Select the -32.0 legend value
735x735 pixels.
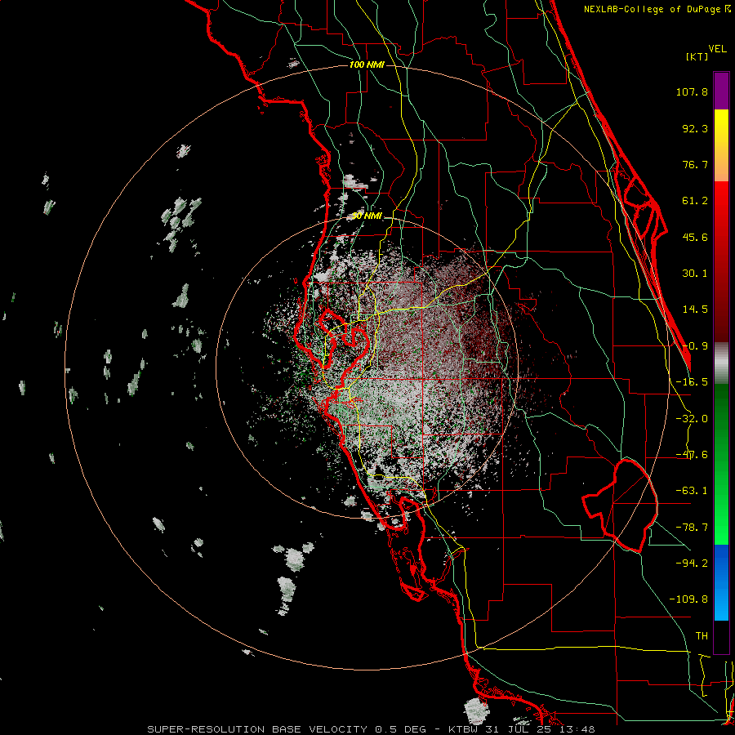pyautogui.click(x=692, y=419)
